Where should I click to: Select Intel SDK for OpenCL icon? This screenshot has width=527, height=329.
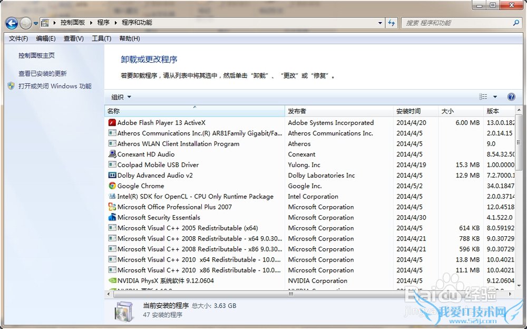tap(112, 196)
